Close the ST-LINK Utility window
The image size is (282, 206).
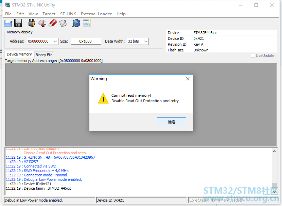272,5
